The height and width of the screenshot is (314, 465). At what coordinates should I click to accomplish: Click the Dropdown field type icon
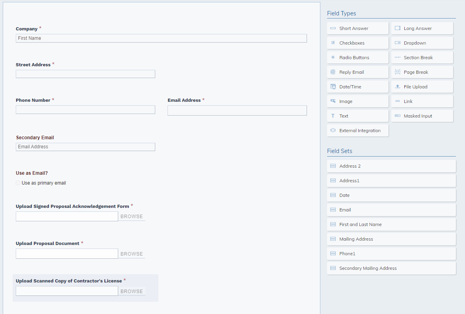coord(397,43)
